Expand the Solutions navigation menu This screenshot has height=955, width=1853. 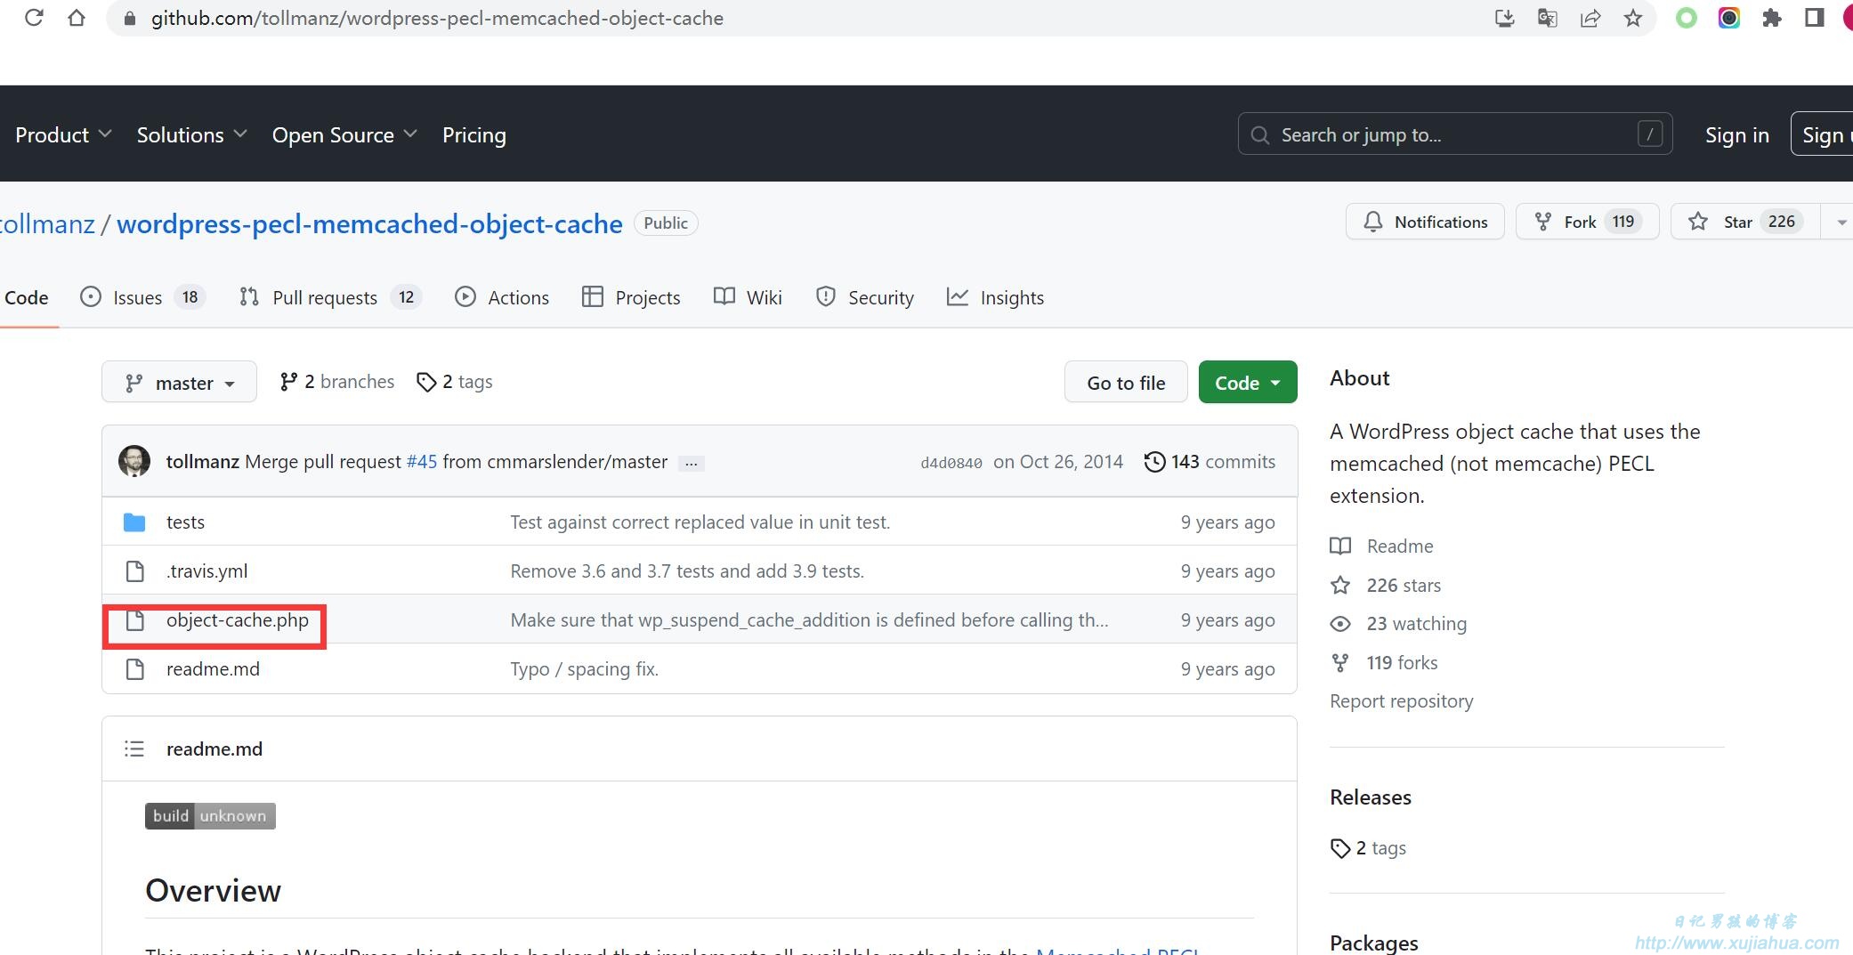(191, 134)
